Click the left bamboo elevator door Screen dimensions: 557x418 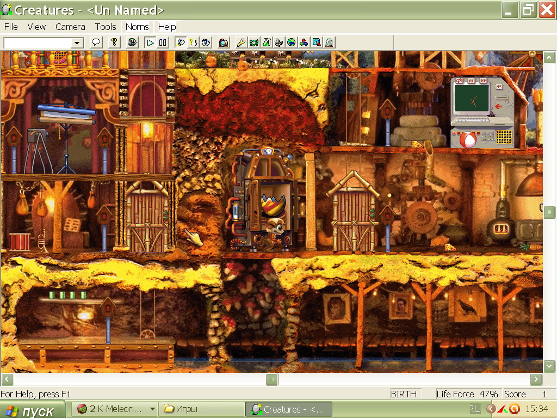[148, 218]
